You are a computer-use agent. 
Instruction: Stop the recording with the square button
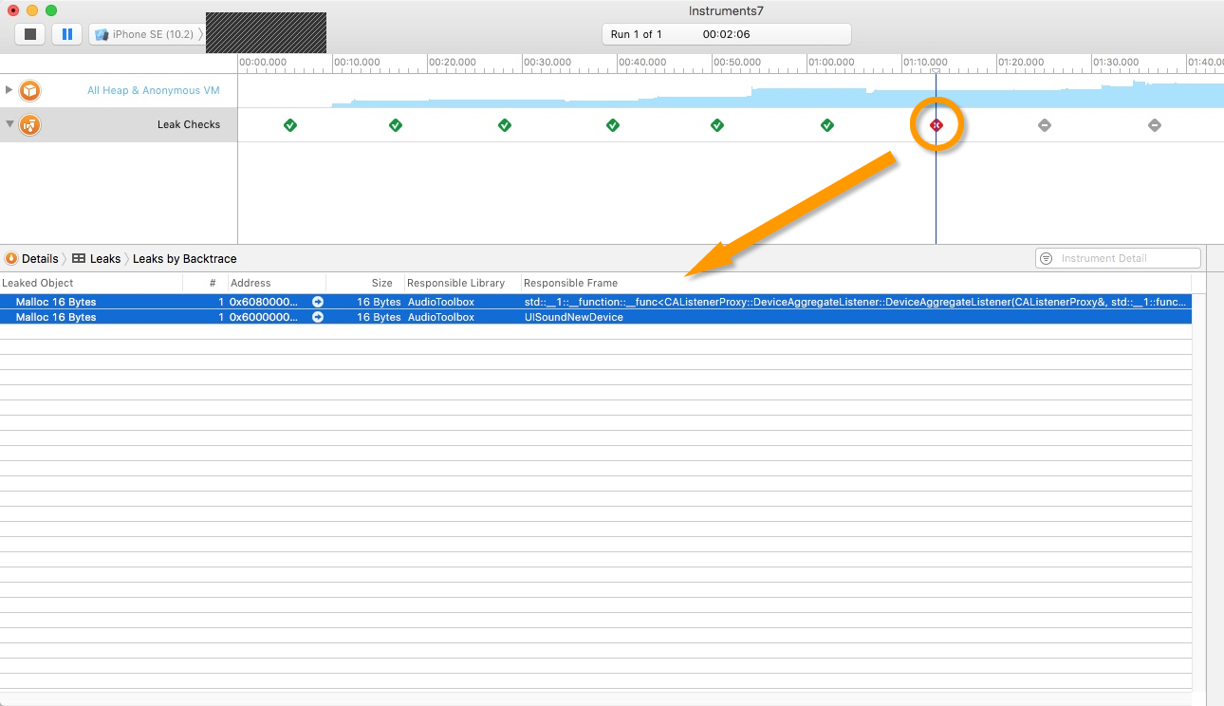[x=30, y=34]
